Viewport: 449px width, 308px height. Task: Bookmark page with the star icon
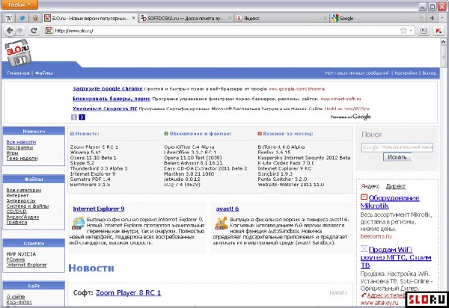pos(403,31)
